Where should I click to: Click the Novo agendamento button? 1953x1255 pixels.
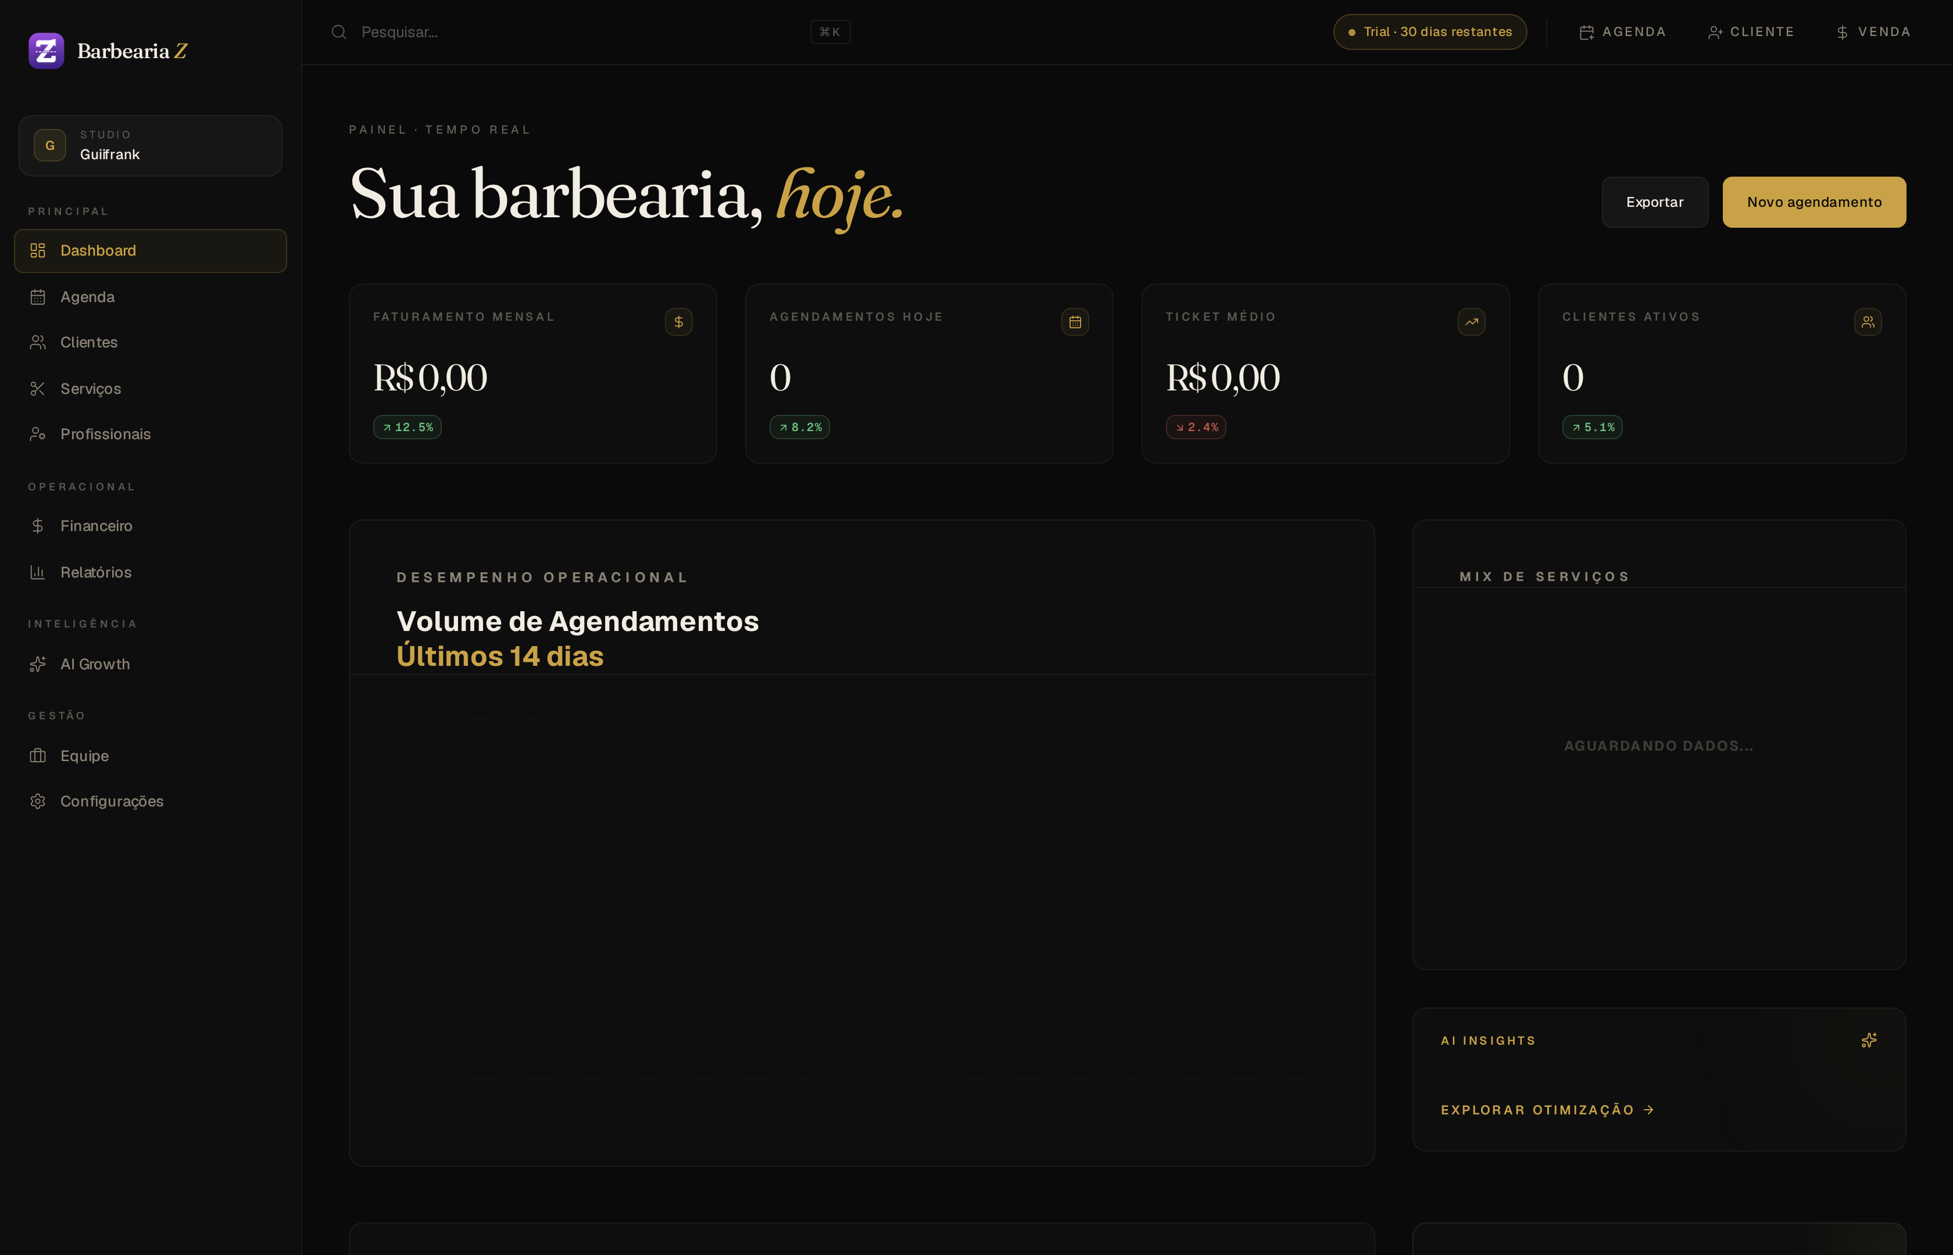click(x=1814, y=202)
